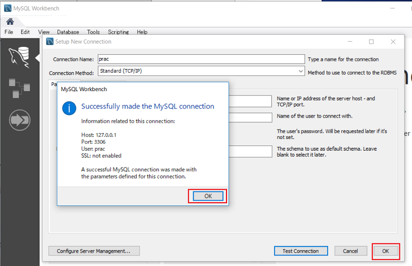Image resolution: width=412 pixels, height=266 pixels.
Task: Click OK in Setup New Connection window
Action: (x=385, y=251)
